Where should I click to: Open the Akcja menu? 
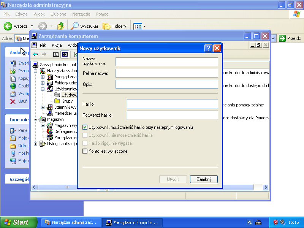coord(57,45)
